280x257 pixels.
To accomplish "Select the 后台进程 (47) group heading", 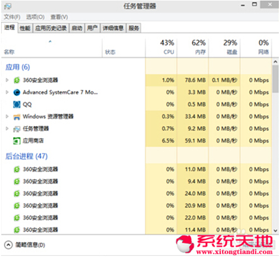I will [26, 156].
